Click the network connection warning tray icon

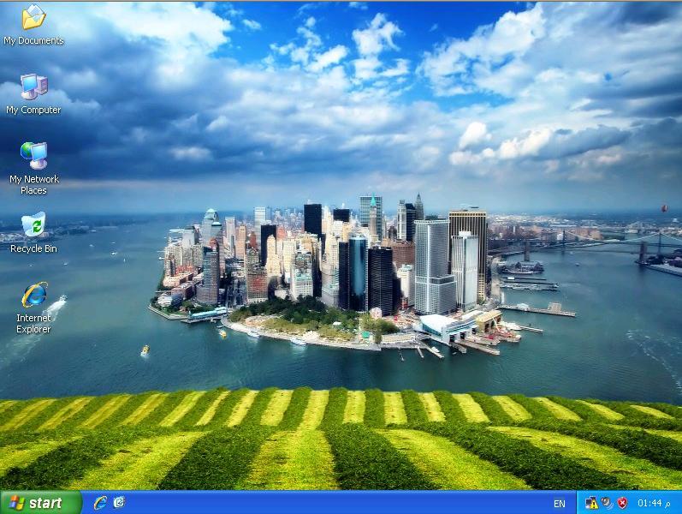point(591,503)
